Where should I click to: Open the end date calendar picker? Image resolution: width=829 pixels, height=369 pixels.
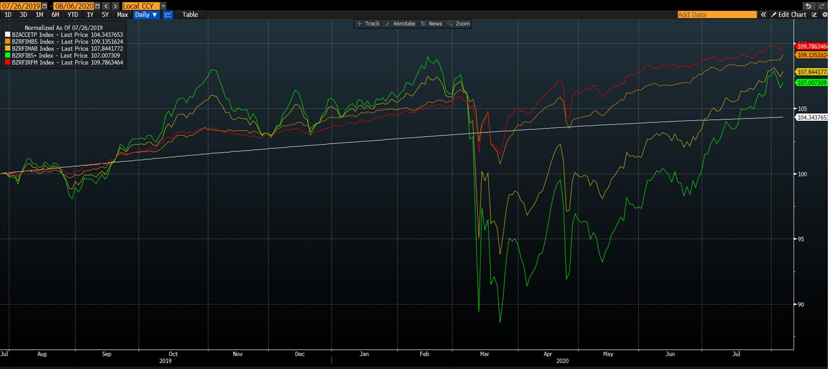[98, 6]
